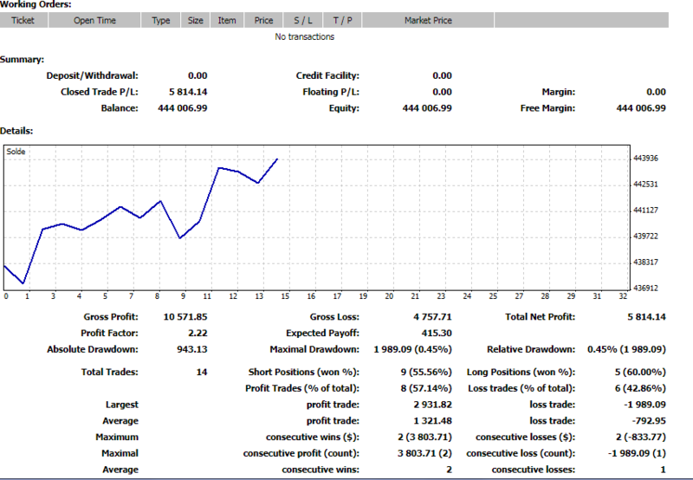This screenshot has height=480, width=693.
Task: Click the Profit Factor value 2.22
Action: click(x=198, y=334)
